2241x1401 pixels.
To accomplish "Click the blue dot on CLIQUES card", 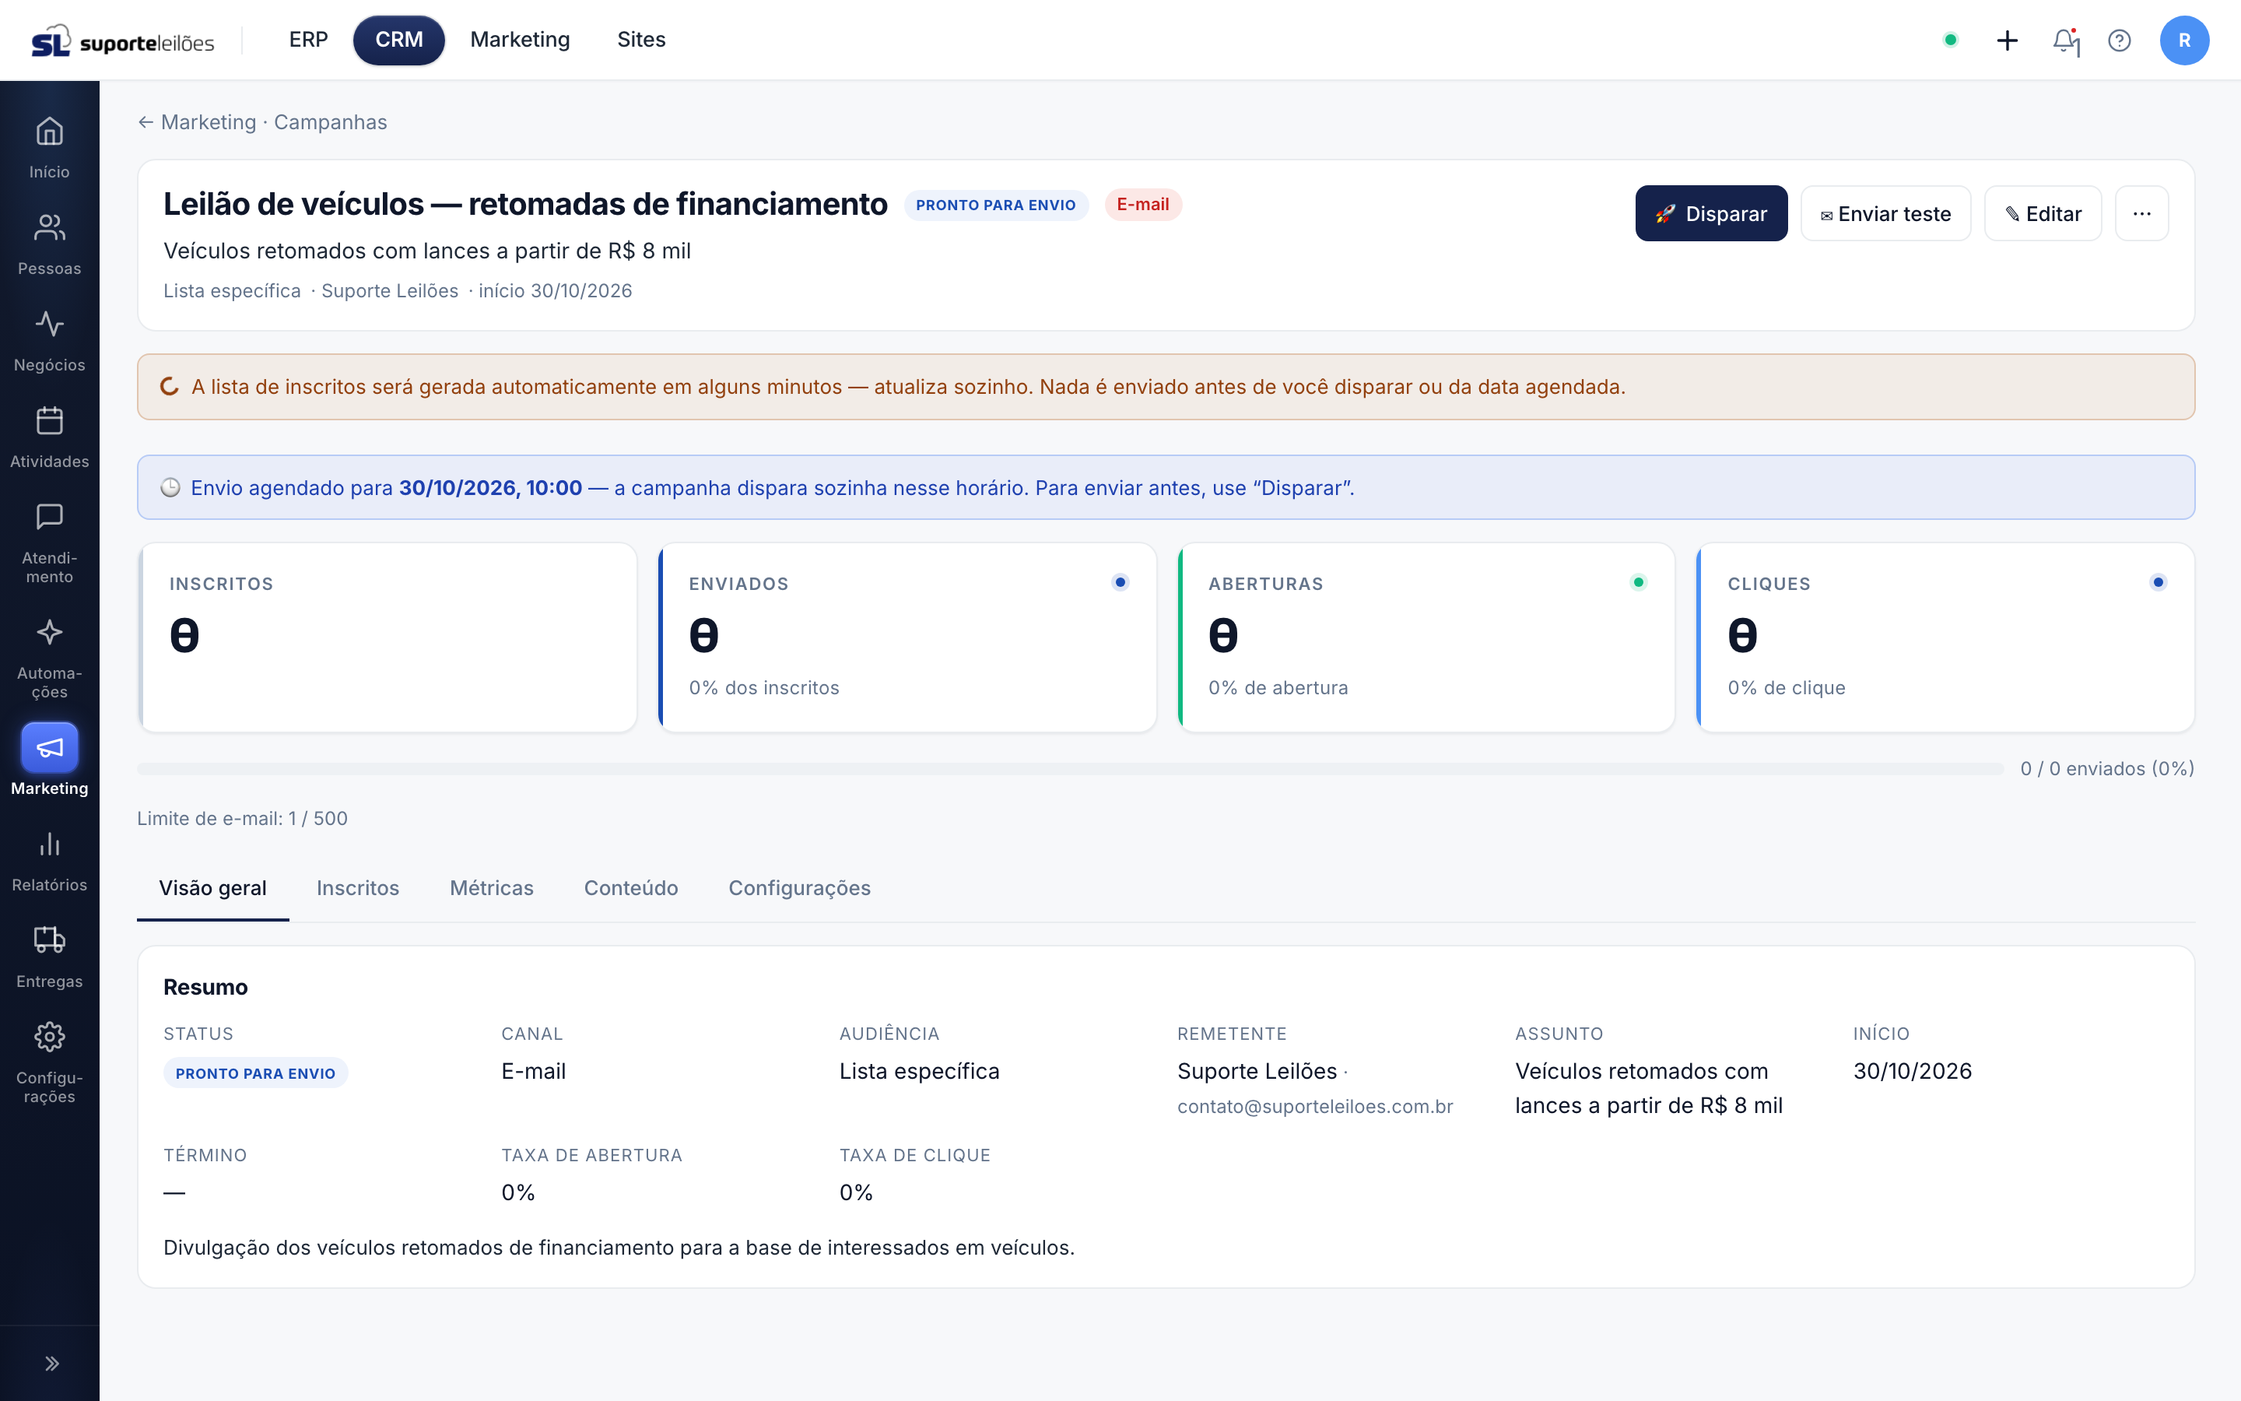I will tap(2158, 582).
